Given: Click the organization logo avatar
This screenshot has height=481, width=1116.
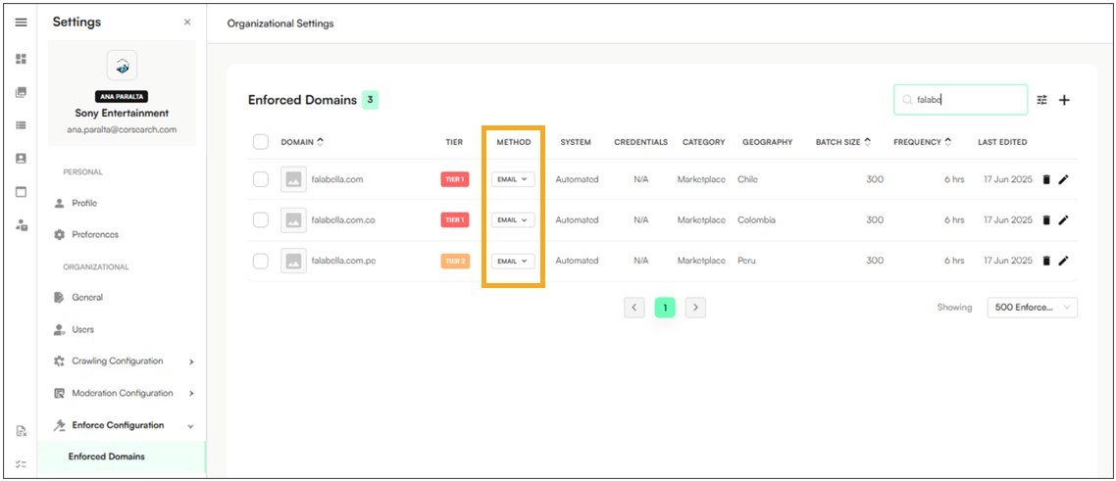Looking at the screenshot, I should [x=122, y=66].
